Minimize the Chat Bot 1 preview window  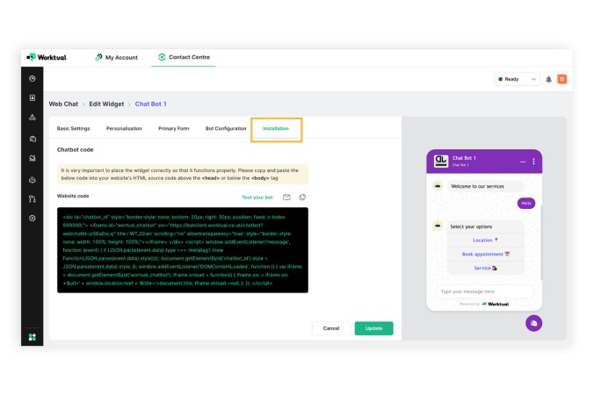pyautogui.click(x=523, y=162)
